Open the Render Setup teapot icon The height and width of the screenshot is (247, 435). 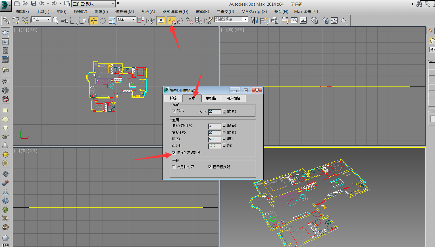325,20
